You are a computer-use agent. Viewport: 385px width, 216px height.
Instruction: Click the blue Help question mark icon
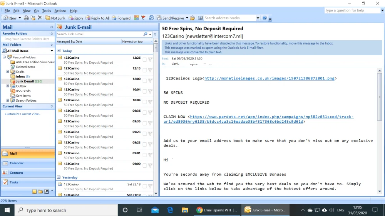tap(265, 18)
